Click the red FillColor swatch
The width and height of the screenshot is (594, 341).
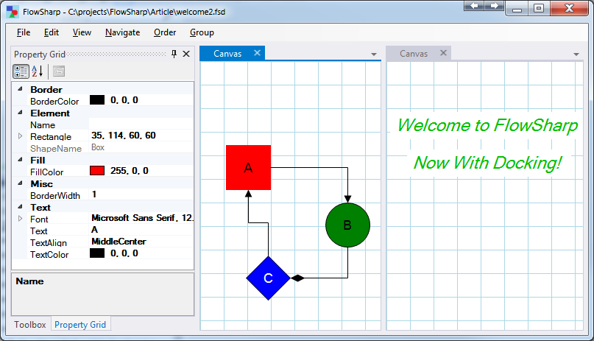point(97,171)
